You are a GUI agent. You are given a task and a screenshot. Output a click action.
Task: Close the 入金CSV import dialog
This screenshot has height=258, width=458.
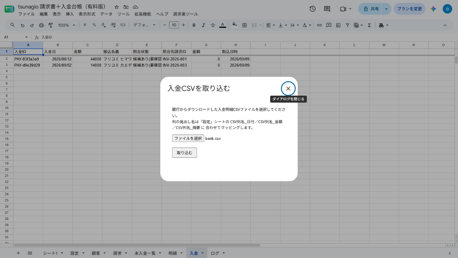pos(288,88)
